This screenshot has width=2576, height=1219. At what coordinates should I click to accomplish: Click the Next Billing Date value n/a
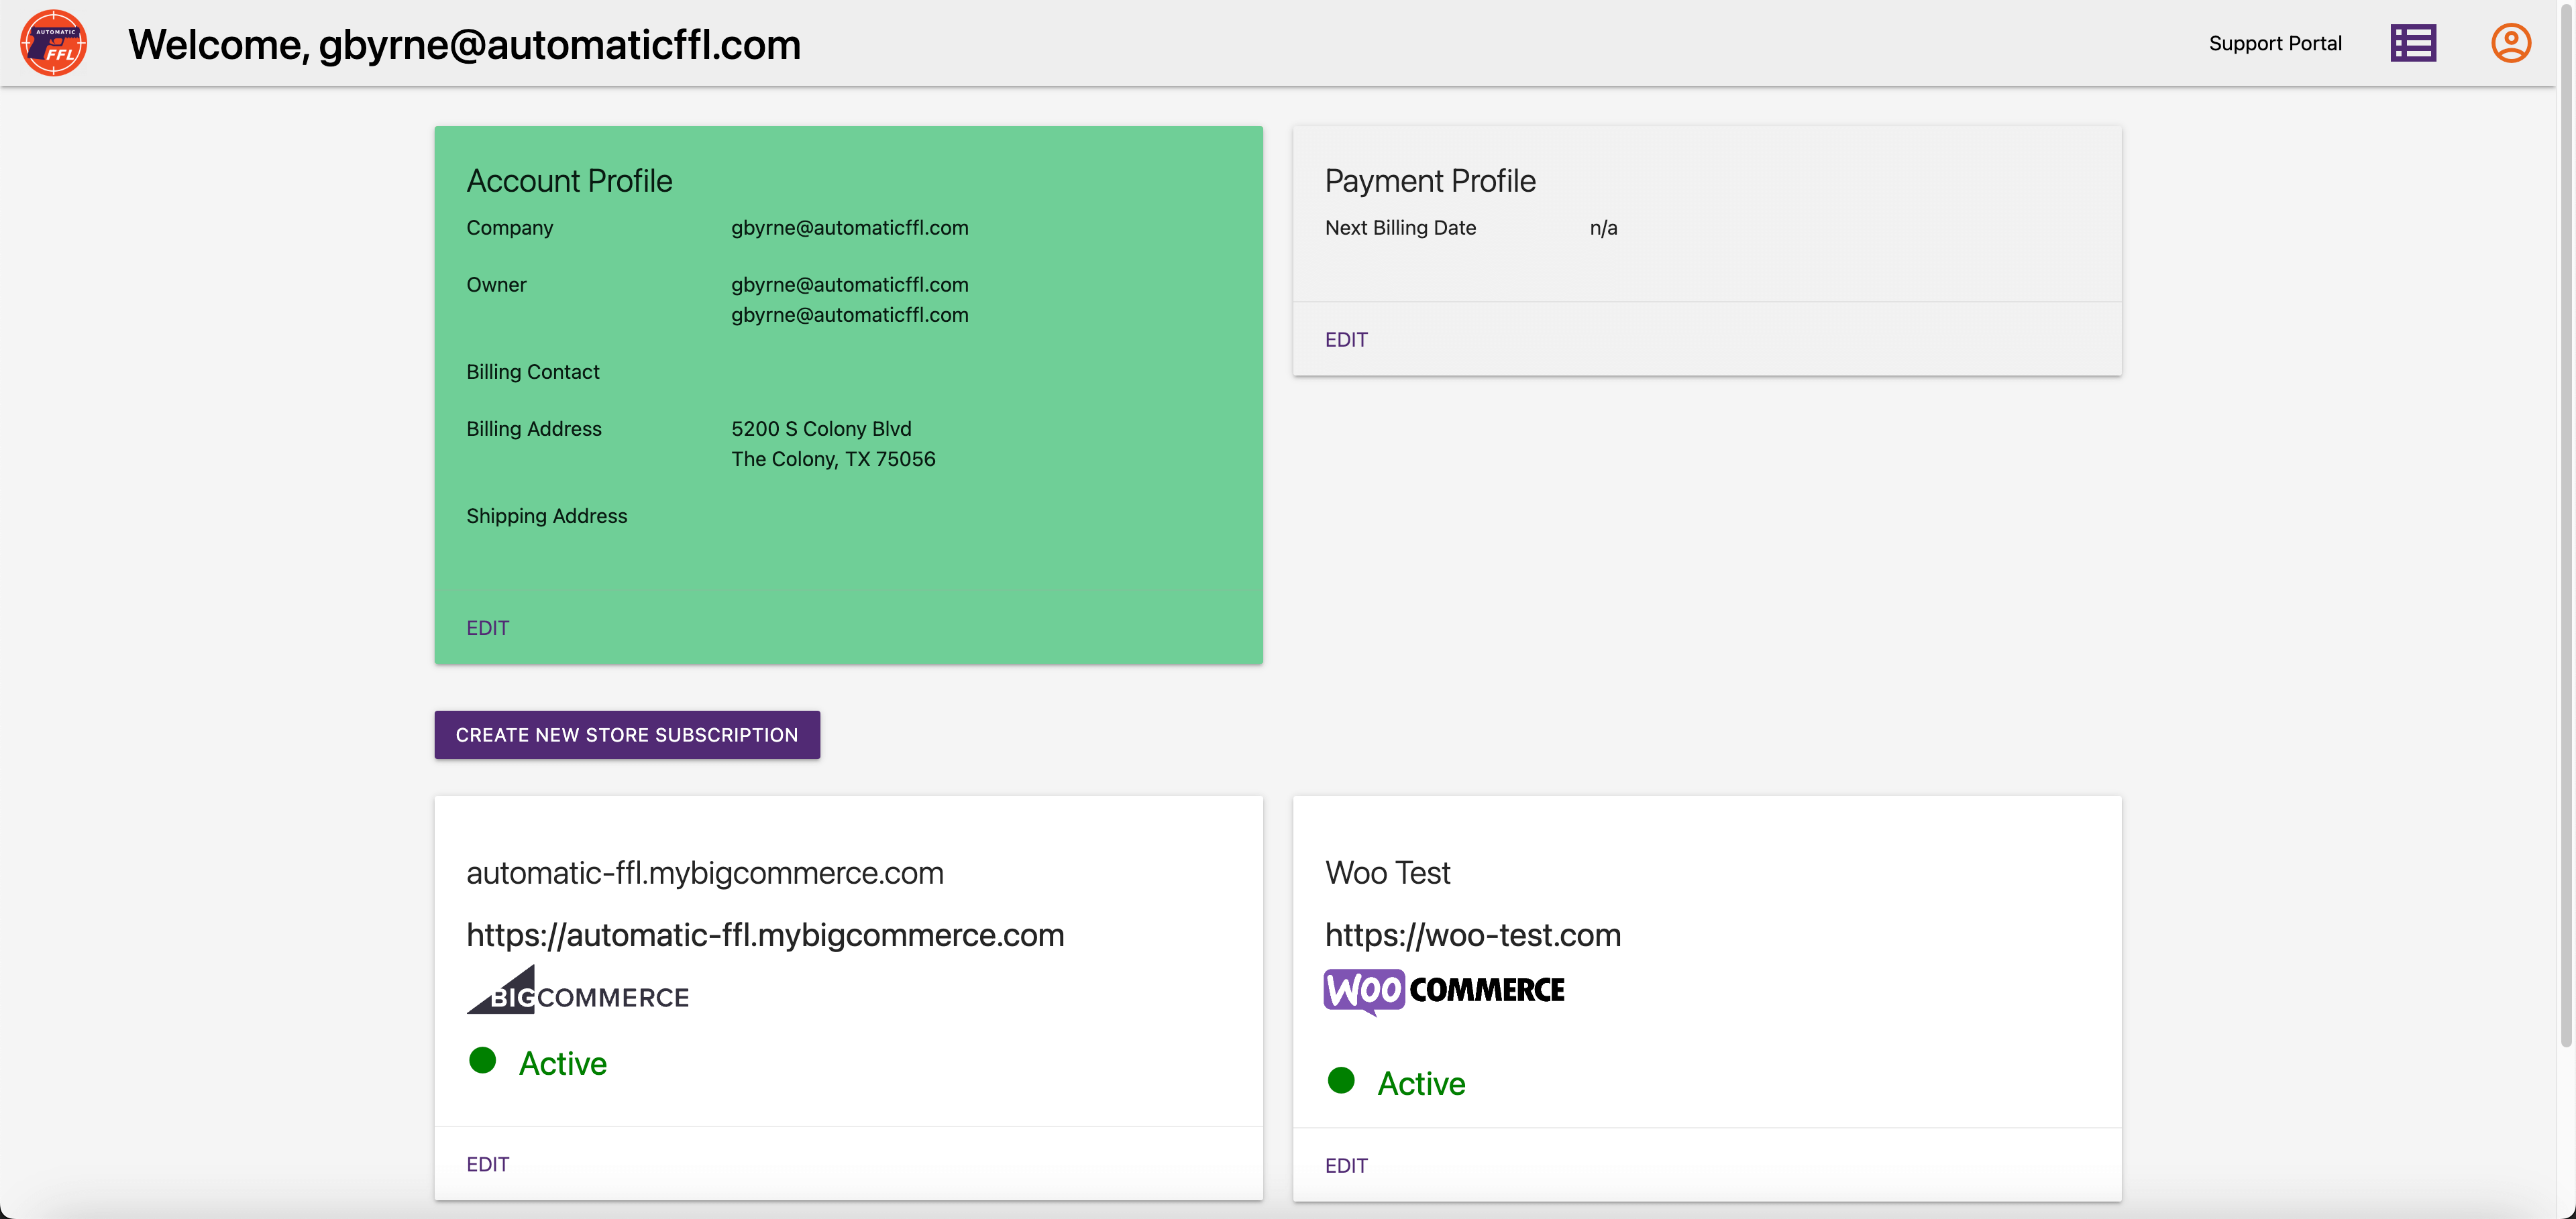[x=1604, y=227]
